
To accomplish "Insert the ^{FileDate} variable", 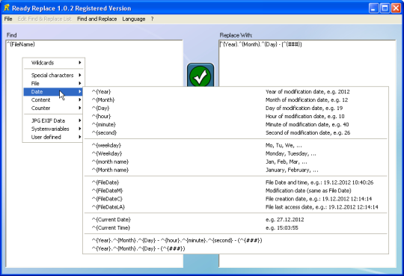I will [236, 183].
